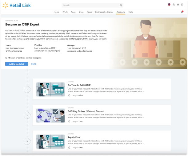
Task: Open the Supply Plan course title
Action: (x=74, y=137)
